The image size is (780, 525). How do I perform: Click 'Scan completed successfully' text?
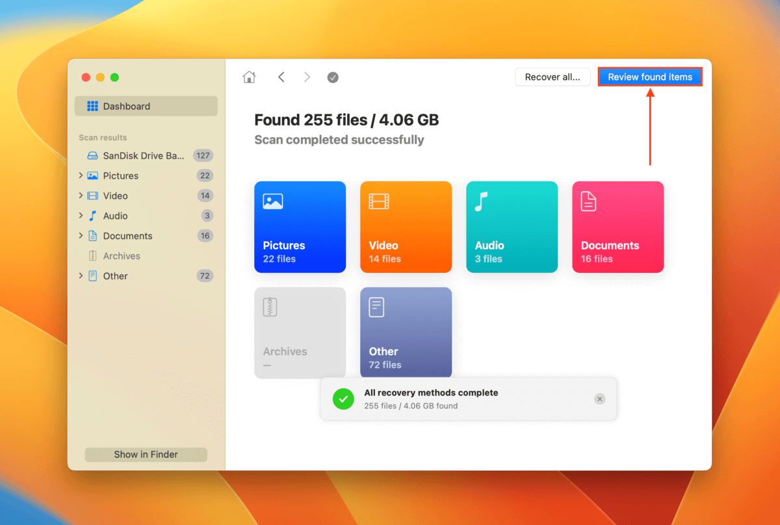click(339, 140)
